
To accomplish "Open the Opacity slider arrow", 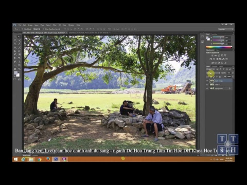I will [233, 73].
